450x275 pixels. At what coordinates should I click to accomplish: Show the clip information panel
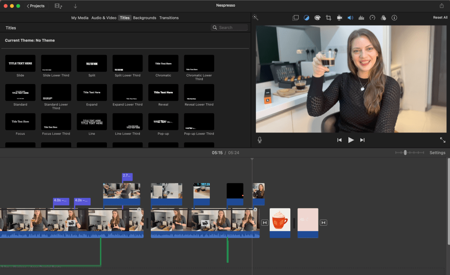pos(394,18)
